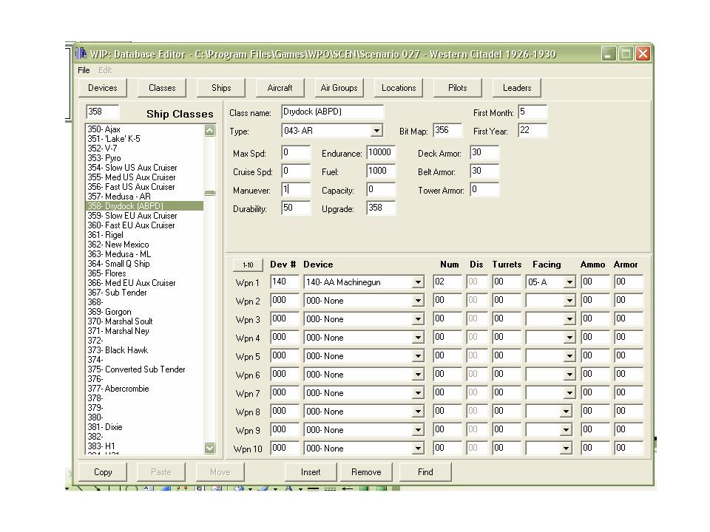
Task: Open the Pilots tab
Action: (457, 88)
